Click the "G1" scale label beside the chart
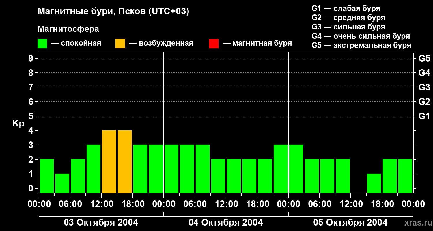Viewport: 433px width, 231px height. (x=424, y=116)
